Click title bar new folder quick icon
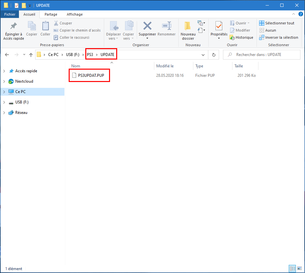 tap(24, 6)
